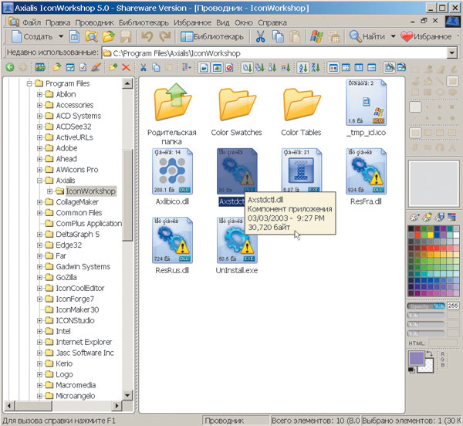Screen dimensions: 463x426
Task: Open the Найти dropdown arrow
Action: (x=393, y=36)
